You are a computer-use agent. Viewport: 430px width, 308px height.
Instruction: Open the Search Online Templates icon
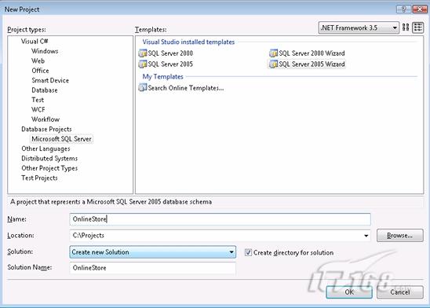coord(143,87)
